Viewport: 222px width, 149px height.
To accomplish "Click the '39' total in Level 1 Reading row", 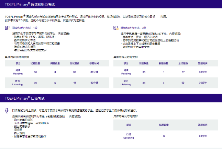I will pyautogui.click(x=75, y=72).
